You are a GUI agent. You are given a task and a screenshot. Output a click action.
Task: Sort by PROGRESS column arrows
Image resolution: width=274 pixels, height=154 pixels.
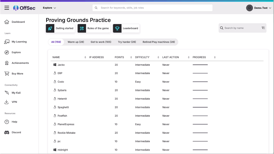click(x=215, y=57)
